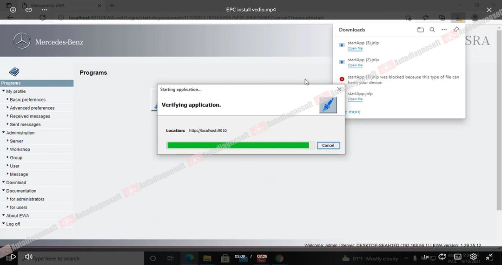Image resolution: width=502 pixels, height=265 pixels.
Task: Click the browser back arrow
Action: (x=10, y=18)
